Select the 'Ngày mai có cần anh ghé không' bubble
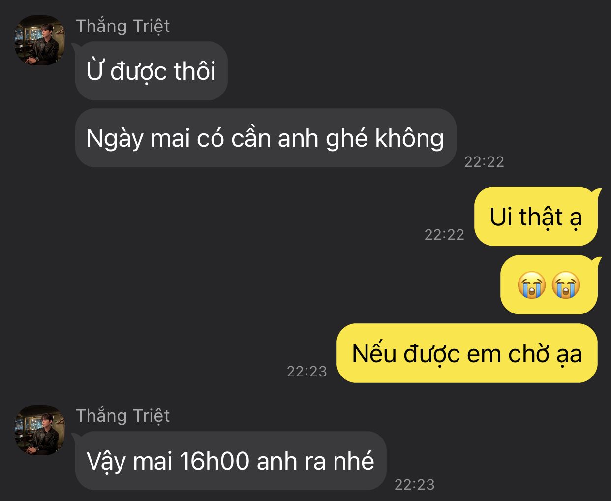 [266, 138]
